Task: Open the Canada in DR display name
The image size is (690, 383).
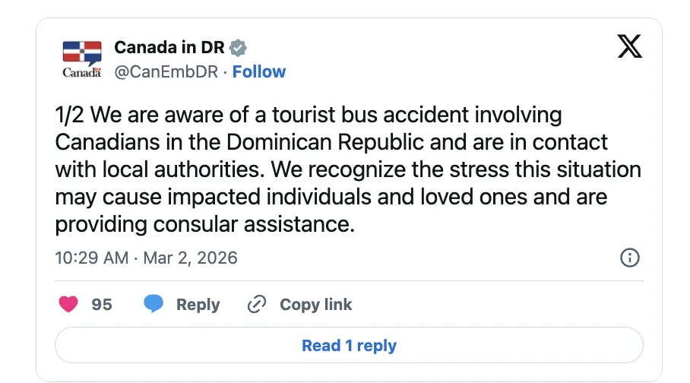Action: pos(169,47)
